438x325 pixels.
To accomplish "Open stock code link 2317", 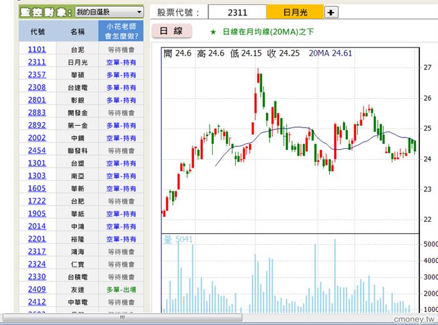I will tap(37, 251).
